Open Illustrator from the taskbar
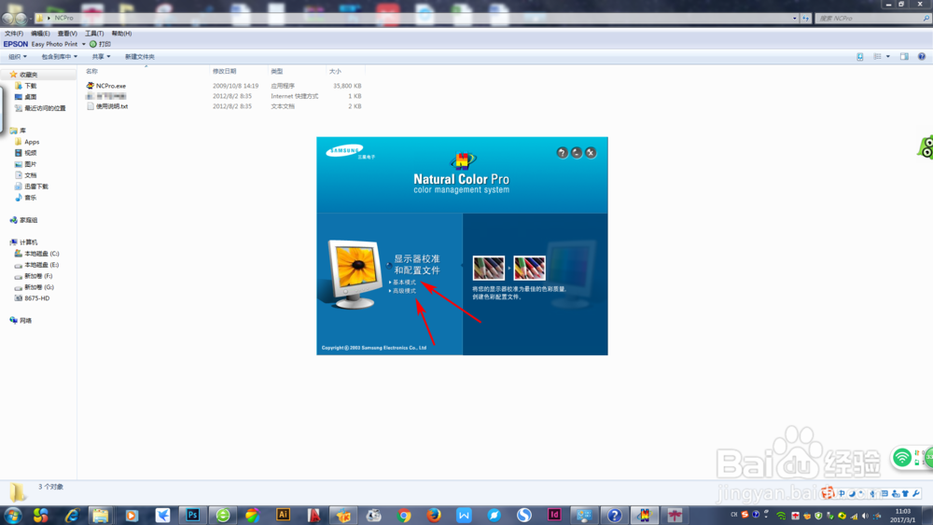This screenshot has height=525, width=933. 284,515
